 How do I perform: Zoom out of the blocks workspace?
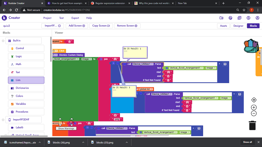[254, 114]
